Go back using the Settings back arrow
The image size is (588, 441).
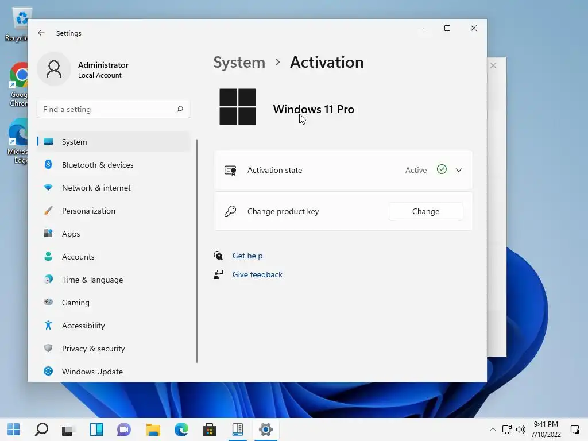(41, 33)
